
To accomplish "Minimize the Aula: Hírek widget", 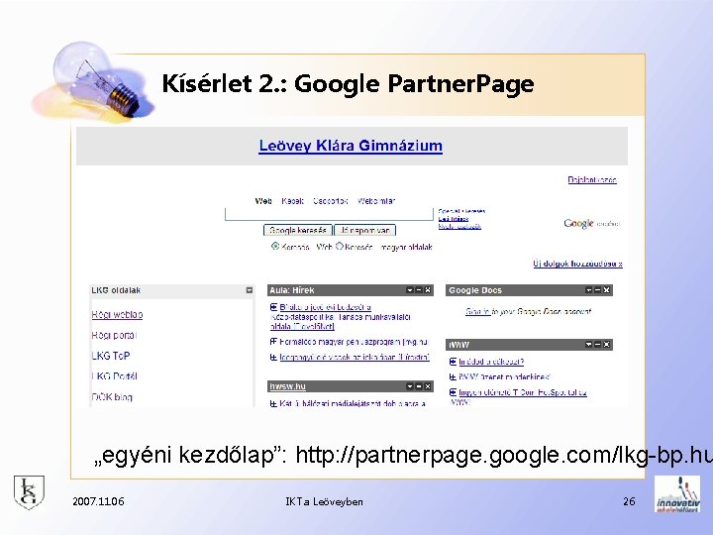I will click(x=419, y=290).
